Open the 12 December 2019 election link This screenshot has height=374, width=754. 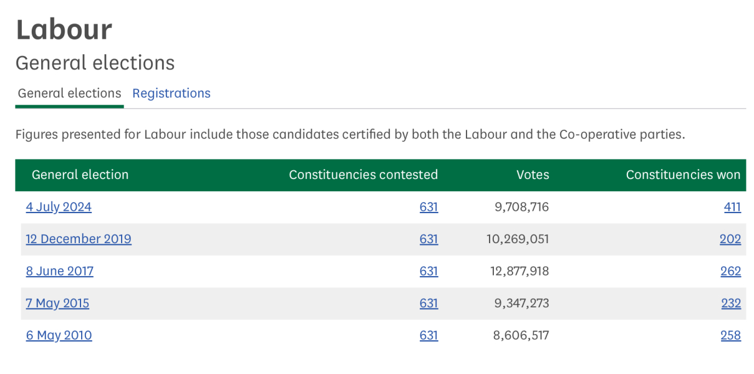79,239
